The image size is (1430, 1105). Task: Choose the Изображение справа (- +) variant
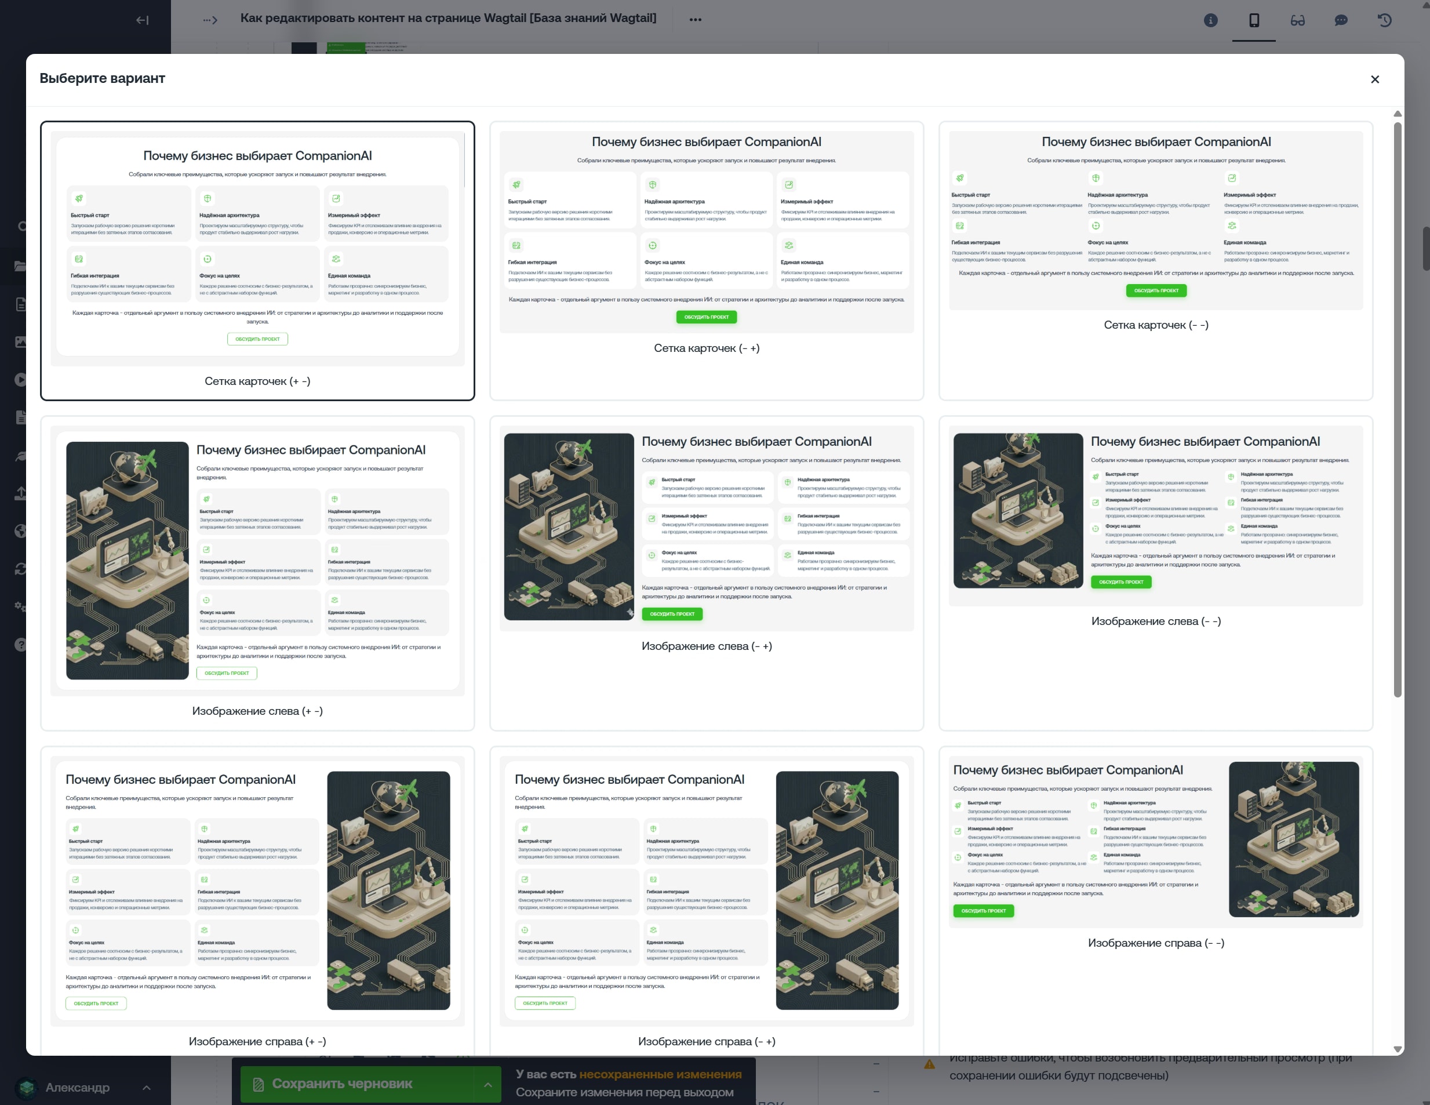(x=707, y=900)
